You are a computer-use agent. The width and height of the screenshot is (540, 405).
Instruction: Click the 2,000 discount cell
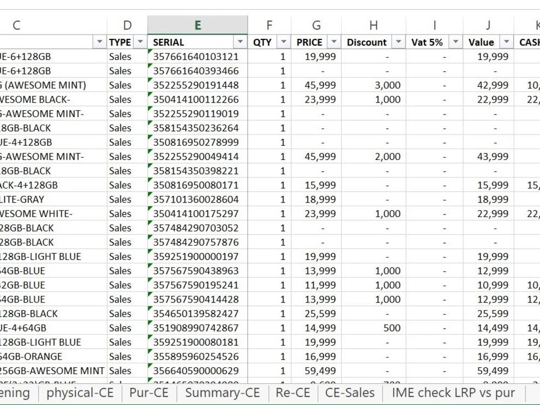click(373, 157)
